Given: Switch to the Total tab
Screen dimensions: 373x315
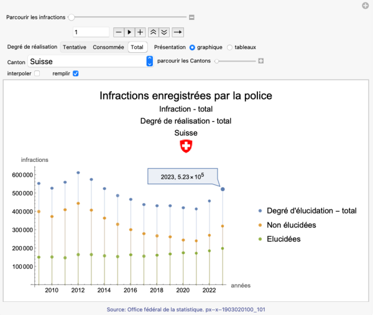Looking at the screenshot, I should click(x=137, y=47).
